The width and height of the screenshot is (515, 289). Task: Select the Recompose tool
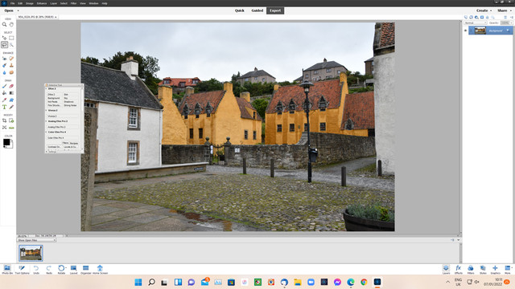[x=11, y=120]
